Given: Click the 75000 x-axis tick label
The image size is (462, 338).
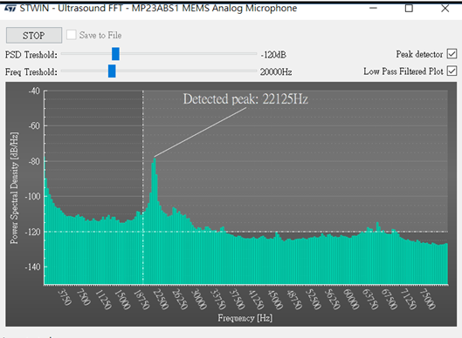Looking at the screenshot, I should point(428,299).
